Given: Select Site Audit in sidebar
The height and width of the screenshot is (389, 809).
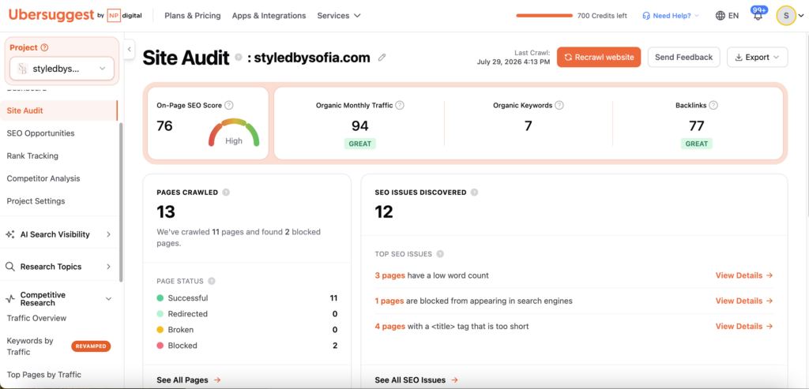Looking at the screenshot, I should [x=58, y=110].
